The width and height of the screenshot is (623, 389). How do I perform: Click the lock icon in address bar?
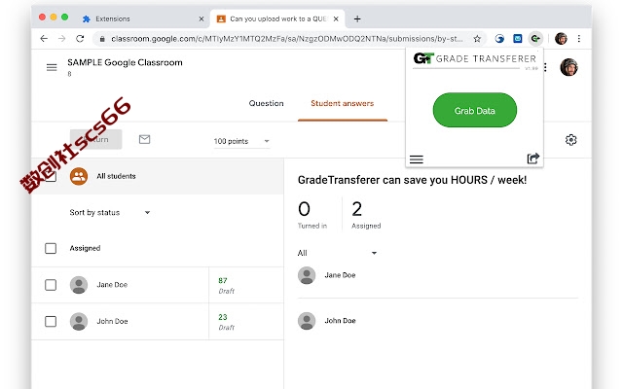pos(102,39)
